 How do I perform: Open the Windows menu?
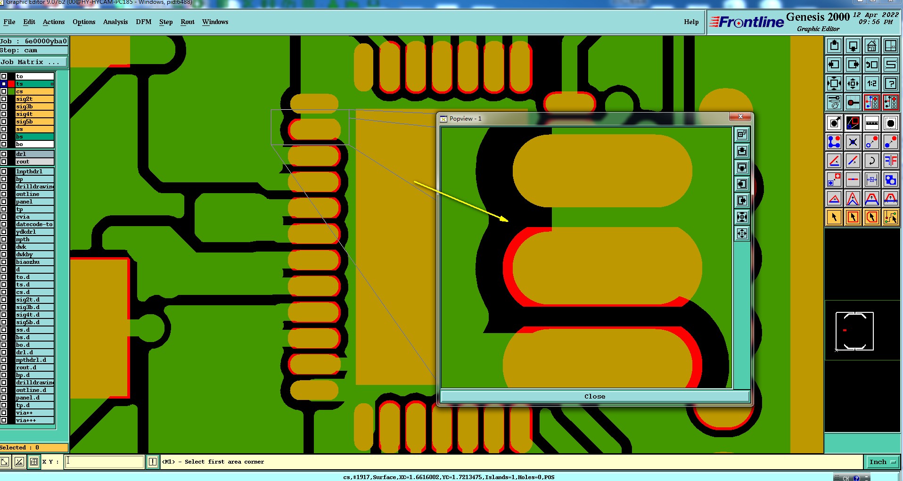(215, 22)
